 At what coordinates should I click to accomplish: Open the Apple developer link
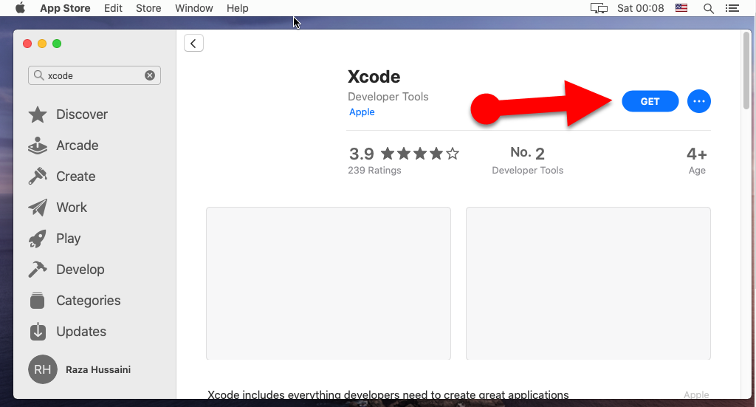362,112
